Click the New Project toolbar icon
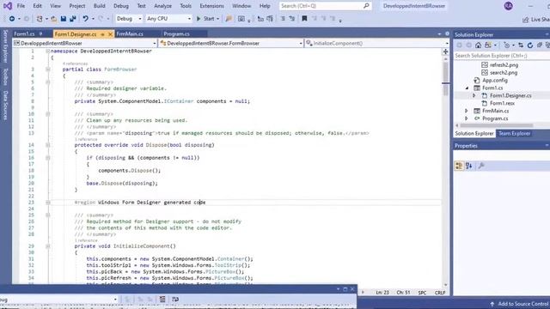 click(40, 19)
